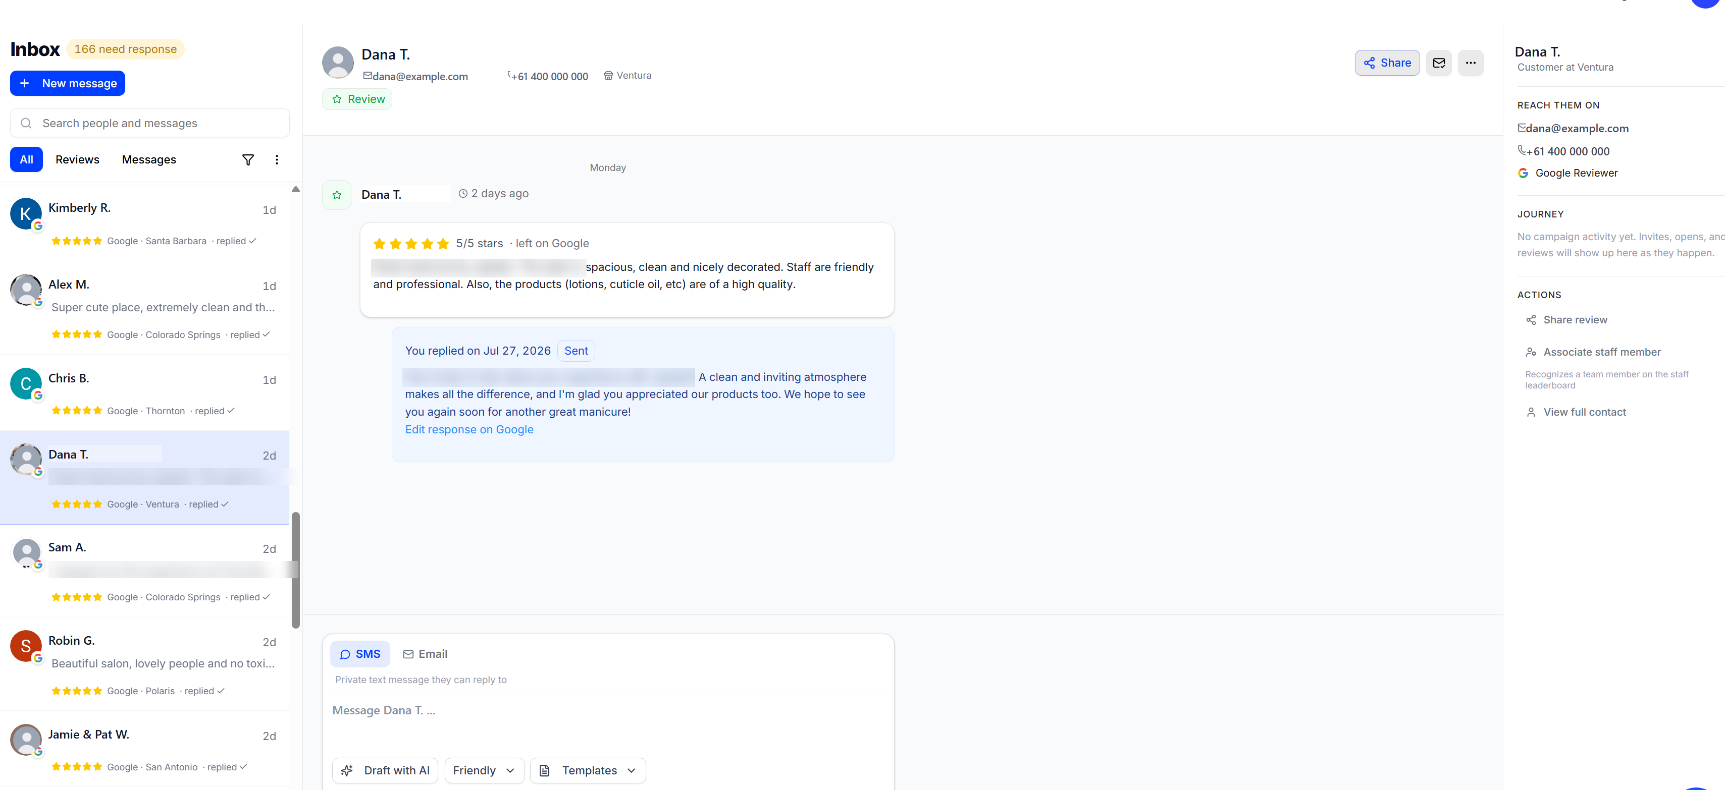This screenshot has width=1725, height=790.
Task: Click Sam A. profile avatar
Action: (x=26, y=552)
